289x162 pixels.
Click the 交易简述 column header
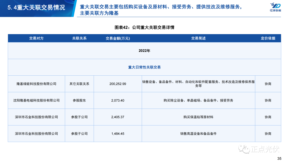point(198,38)
